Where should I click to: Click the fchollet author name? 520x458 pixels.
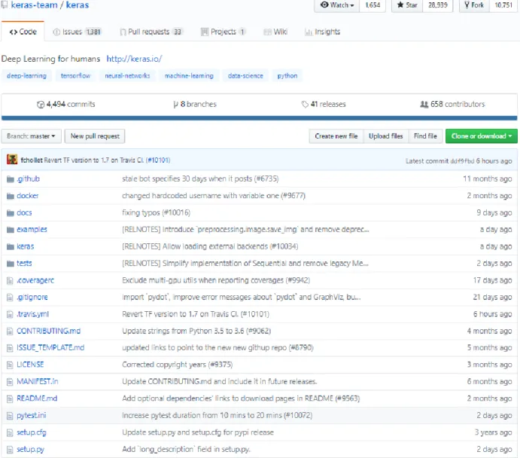pos(32,160)
